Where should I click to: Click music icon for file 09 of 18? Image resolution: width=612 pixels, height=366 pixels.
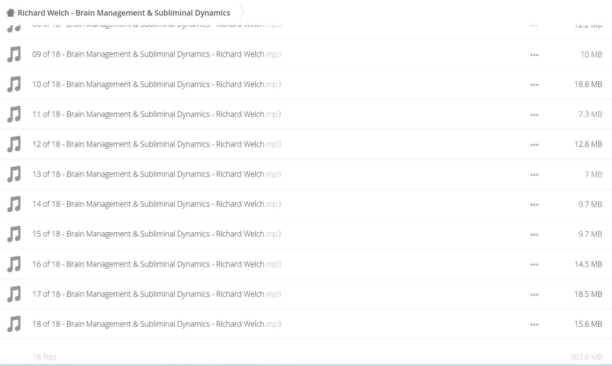[x=14, y=54]
